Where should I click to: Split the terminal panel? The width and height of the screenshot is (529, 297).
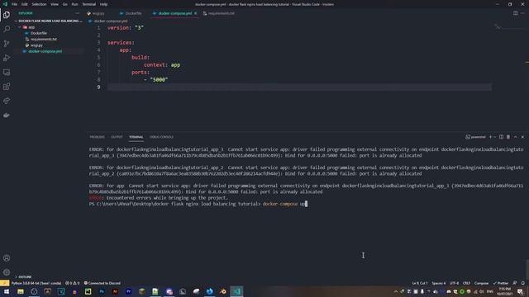[x=502, y=137]
